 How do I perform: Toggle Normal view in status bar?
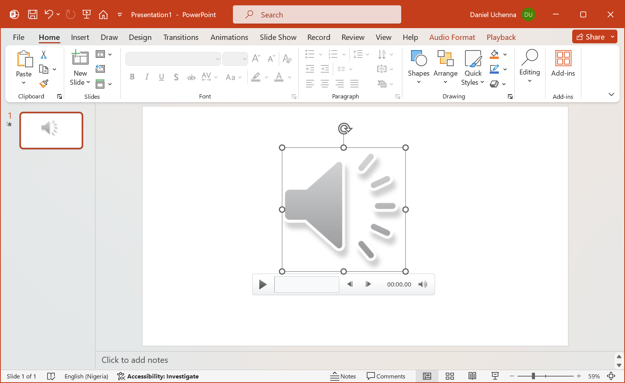click(427, 376)
